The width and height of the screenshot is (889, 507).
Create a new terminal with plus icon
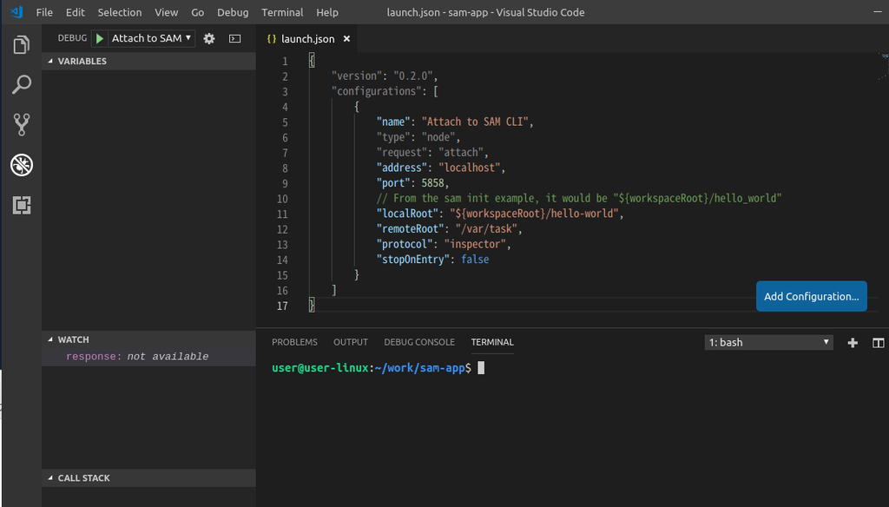tap(853, 343)
